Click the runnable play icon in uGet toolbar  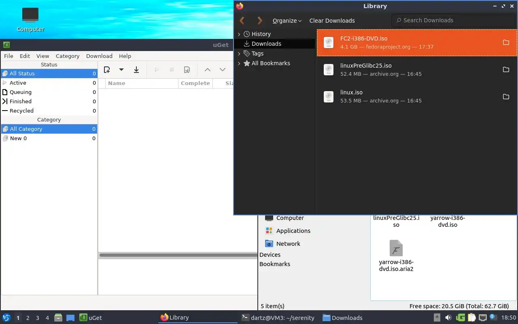(157, 70)
